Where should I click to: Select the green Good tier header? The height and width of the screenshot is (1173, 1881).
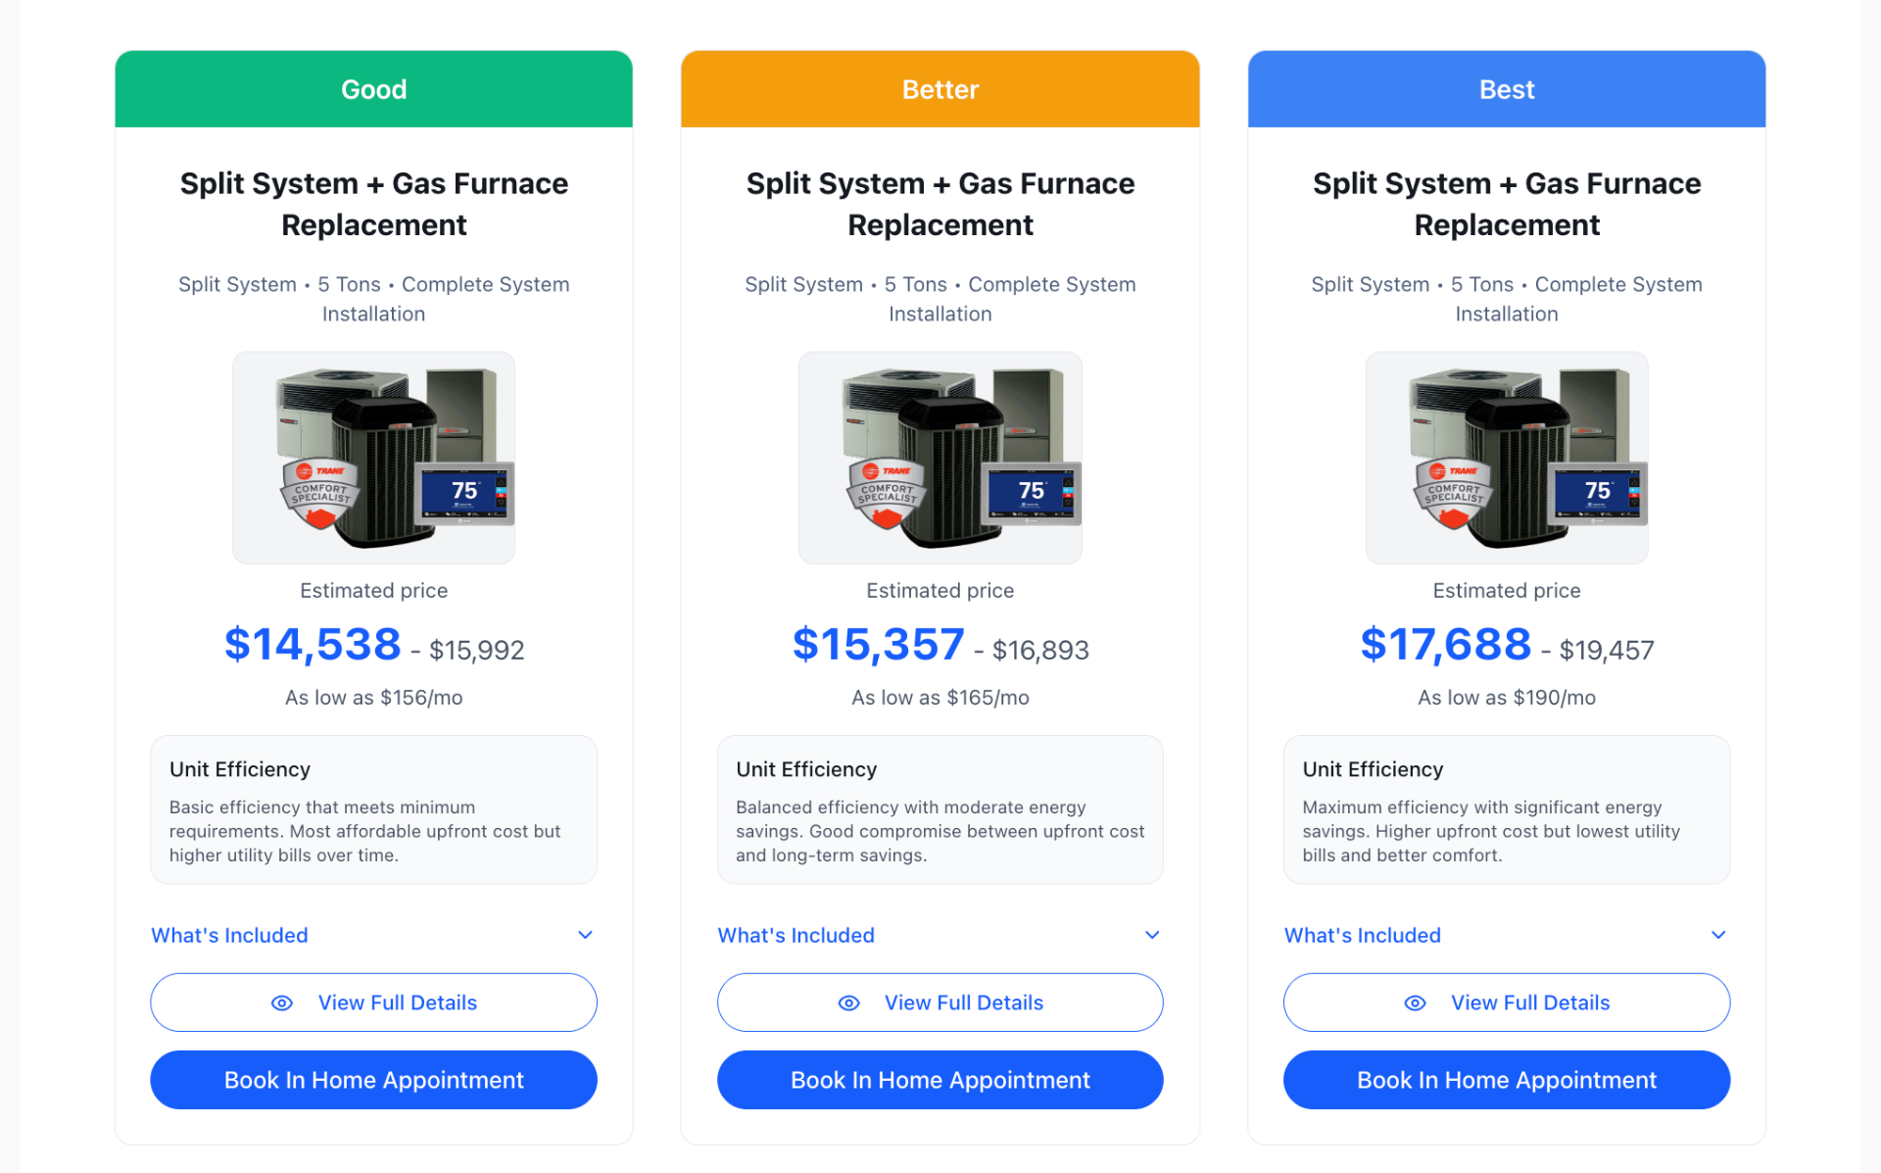click(373, 89)
